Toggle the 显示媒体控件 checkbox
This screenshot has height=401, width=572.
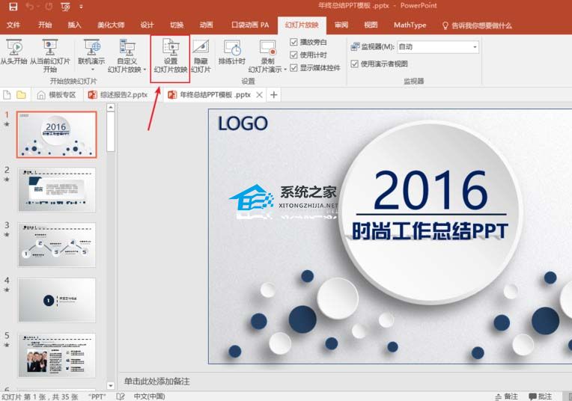point(293,68)
